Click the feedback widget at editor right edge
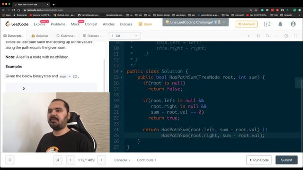Screen dimensions: 303x170 click(x=299, y=83)
